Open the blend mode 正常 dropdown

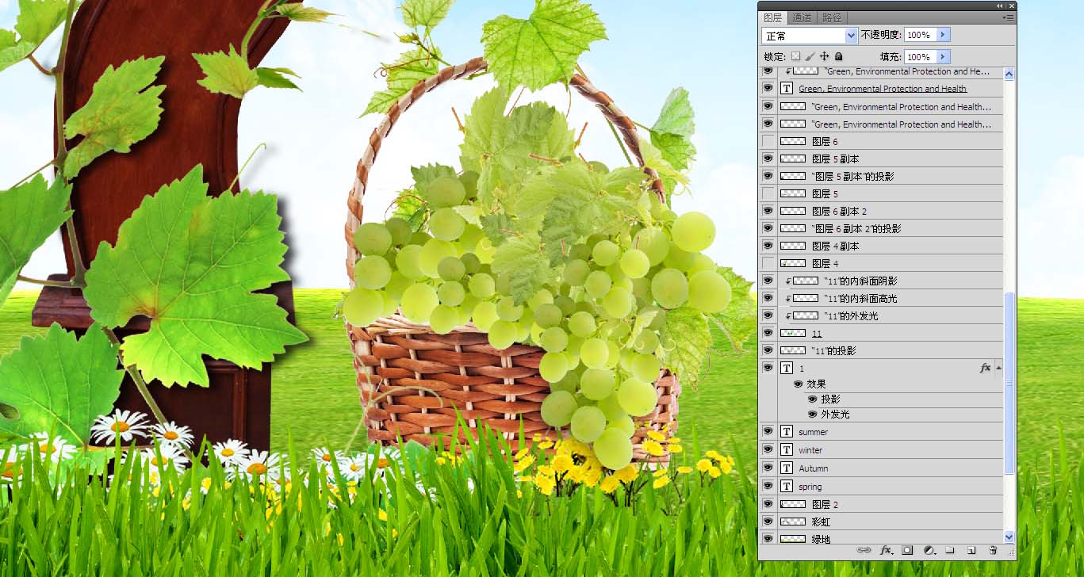810,35
